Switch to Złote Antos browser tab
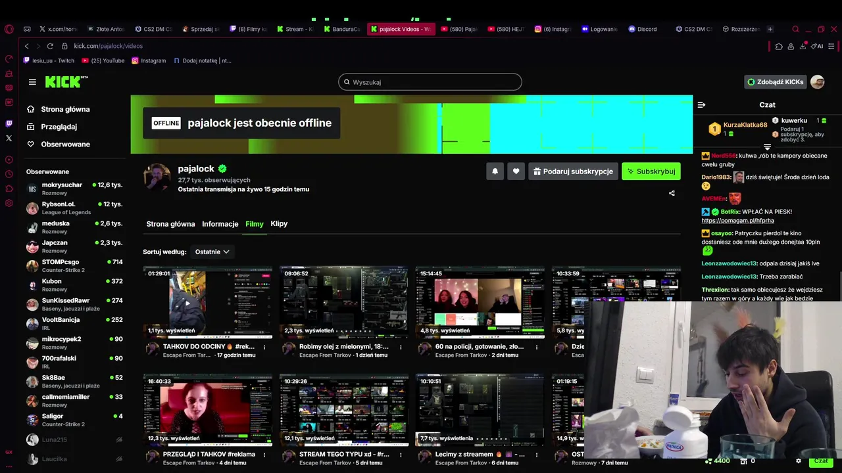Viewport: 842px width, 473px height. (105, 29)
